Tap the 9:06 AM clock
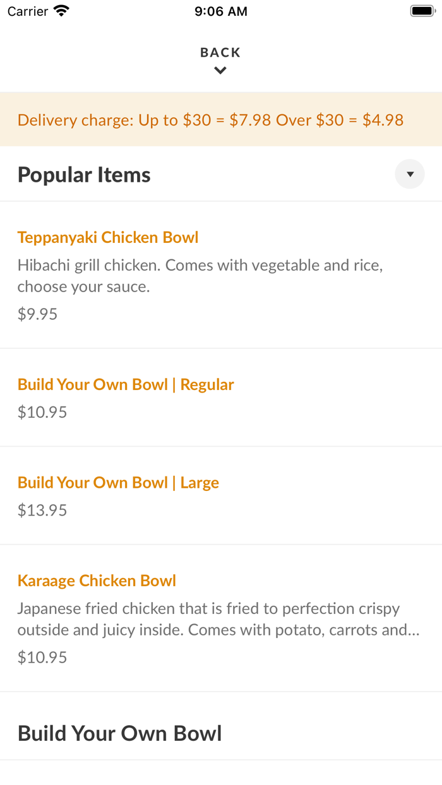 coord(221,11)
